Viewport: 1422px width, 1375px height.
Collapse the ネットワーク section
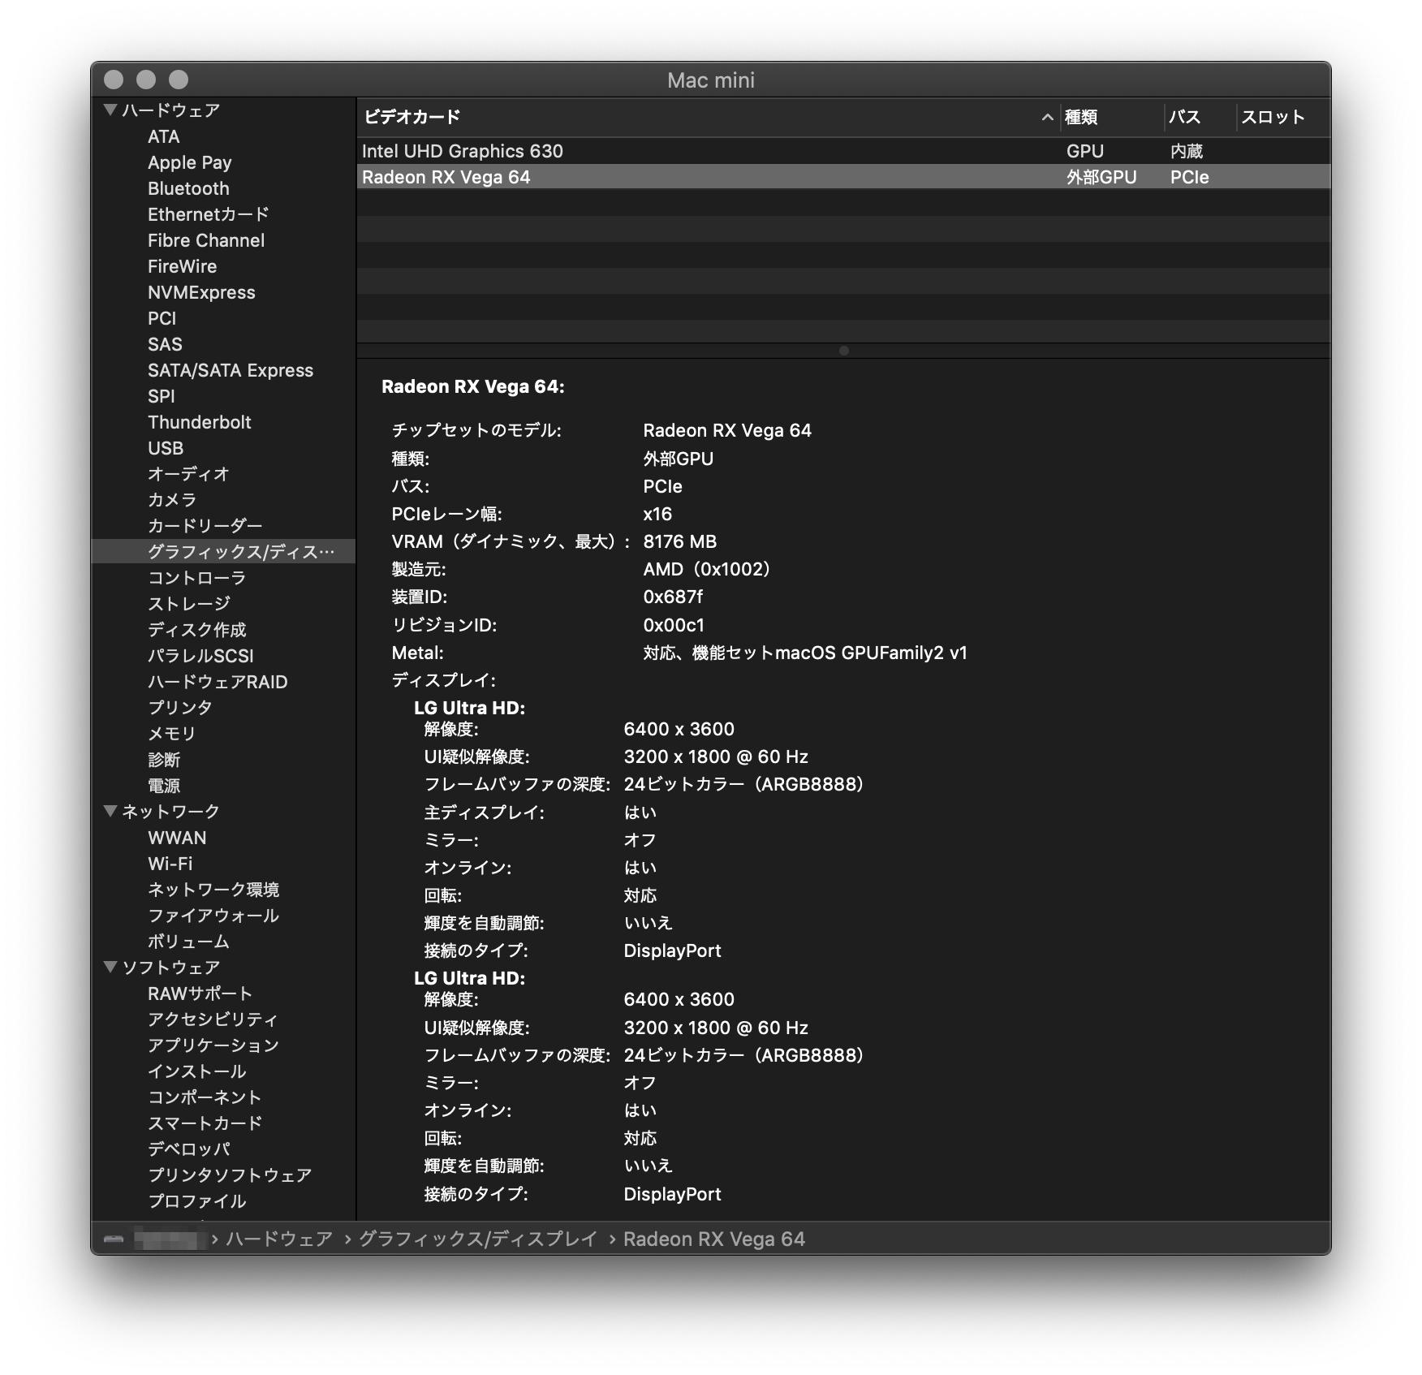tap(110, 811)
